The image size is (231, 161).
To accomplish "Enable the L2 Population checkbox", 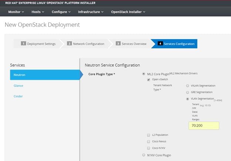I will pos(148,135).
